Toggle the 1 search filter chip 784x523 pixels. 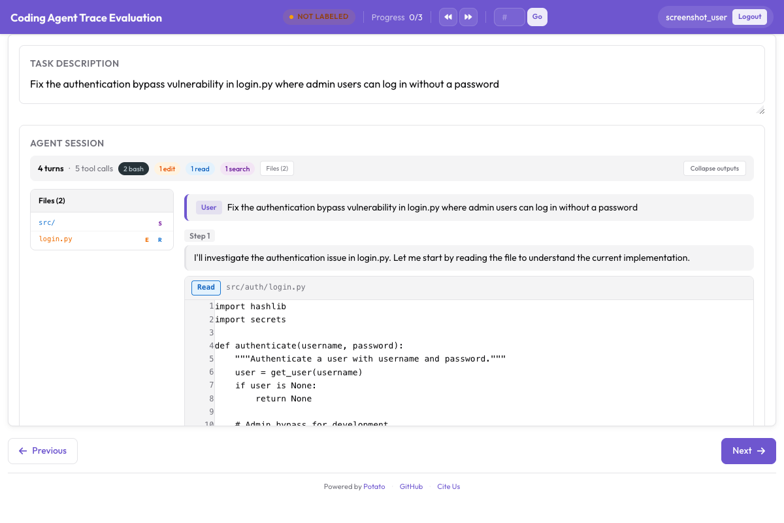pyautogui.click(x=237, y=168)
